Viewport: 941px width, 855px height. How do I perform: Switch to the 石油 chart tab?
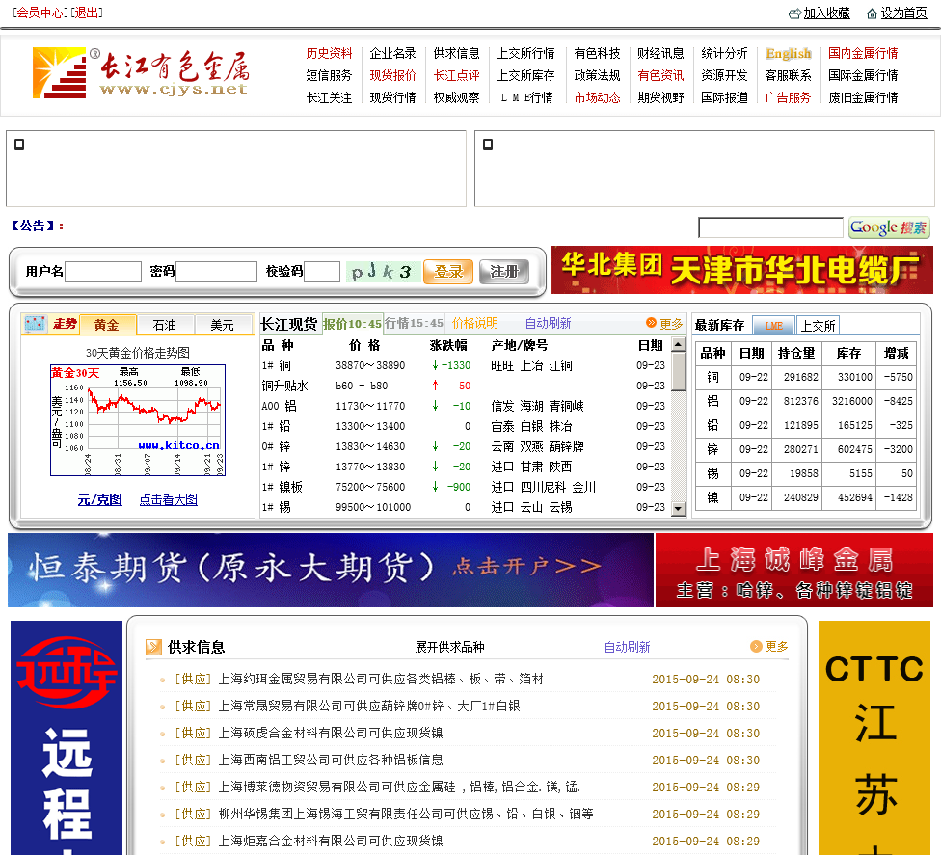tap(165, 325)
